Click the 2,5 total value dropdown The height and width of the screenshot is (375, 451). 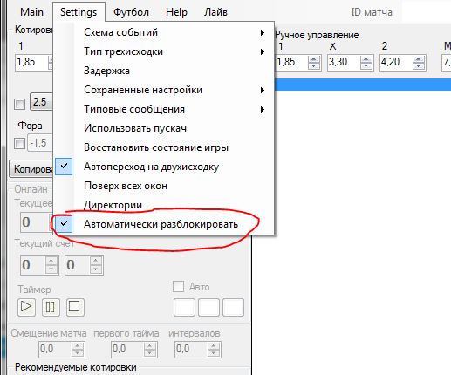[x=42, y=102]
